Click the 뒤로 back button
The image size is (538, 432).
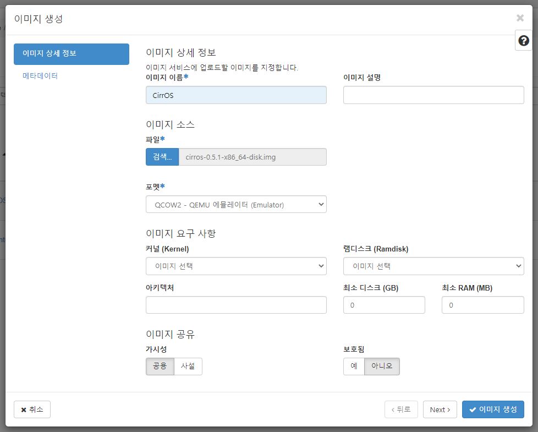(401, 409)
